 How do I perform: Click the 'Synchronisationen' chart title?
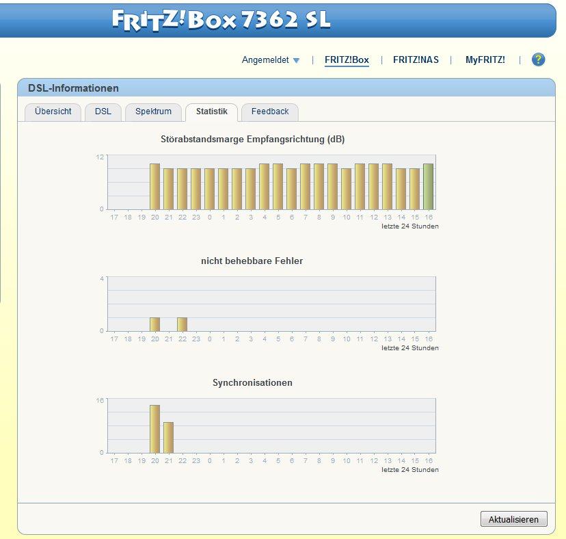click(x=252, y=382)
